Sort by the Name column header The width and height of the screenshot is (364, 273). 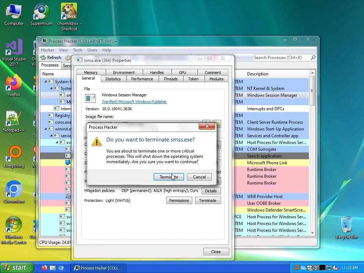(x=56, y=74)
